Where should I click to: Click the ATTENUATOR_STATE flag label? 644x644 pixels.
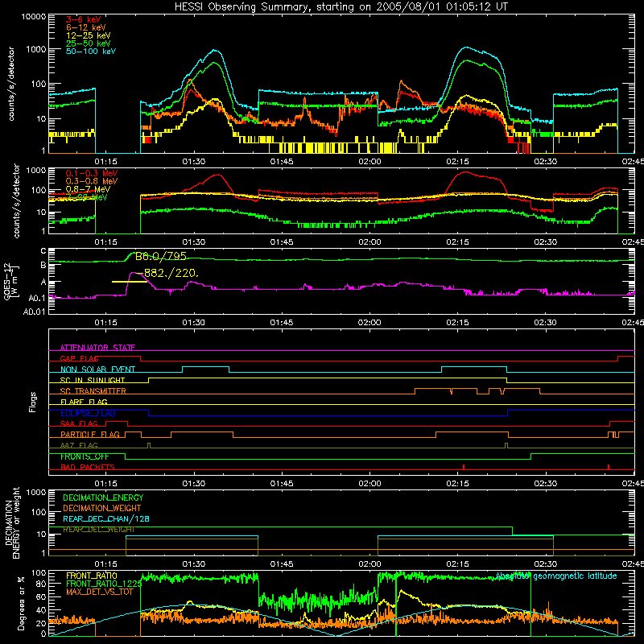(x=97, y=348)
